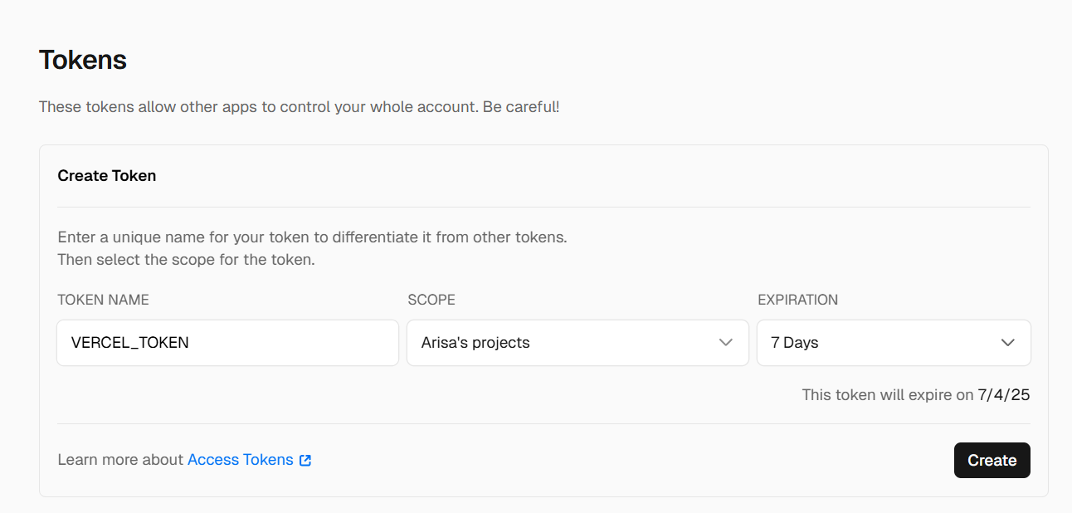Image resolution: width=1072 pixels, height=513 pixels.
Task: Click inside the VERCEL_TOKEN text box
Action: (x=227, y=342)
